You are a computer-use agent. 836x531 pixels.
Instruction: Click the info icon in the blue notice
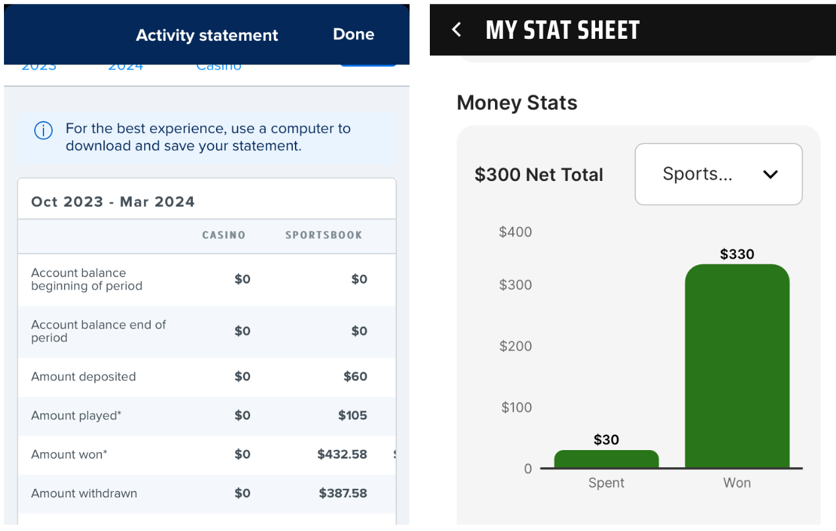point(43,130)
